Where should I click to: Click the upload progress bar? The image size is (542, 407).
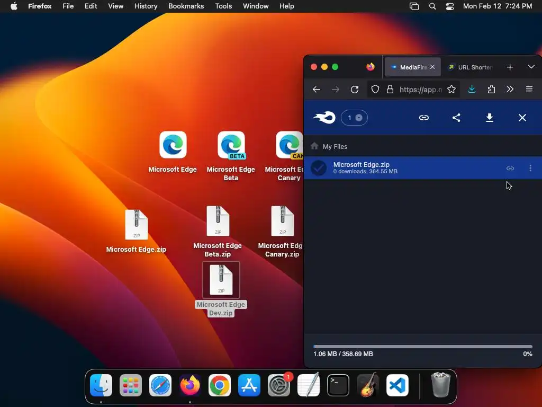[x=423, y=347]
